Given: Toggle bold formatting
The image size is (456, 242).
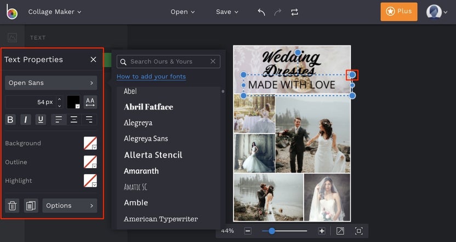Looking at the screenshot, I should [x=10, y=119].
